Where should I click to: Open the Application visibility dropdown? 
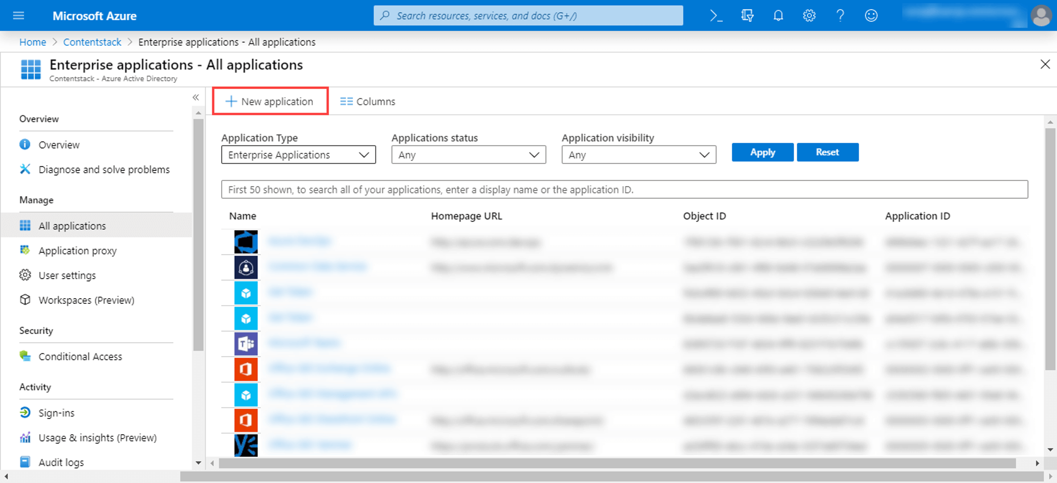pos(639,155)
